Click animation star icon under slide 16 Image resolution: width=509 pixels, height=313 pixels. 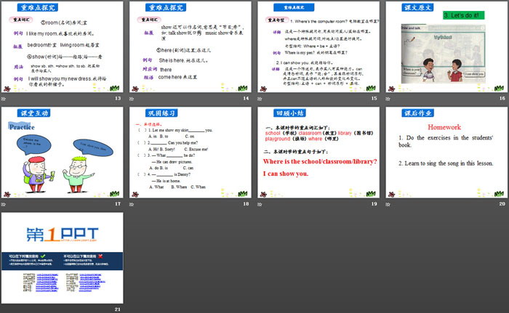(x=388, y=99)
